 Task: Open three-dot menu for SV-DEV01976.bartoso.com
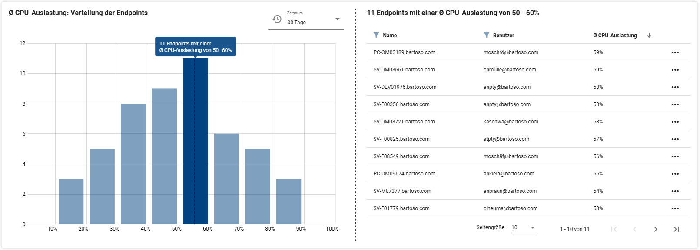675,87
